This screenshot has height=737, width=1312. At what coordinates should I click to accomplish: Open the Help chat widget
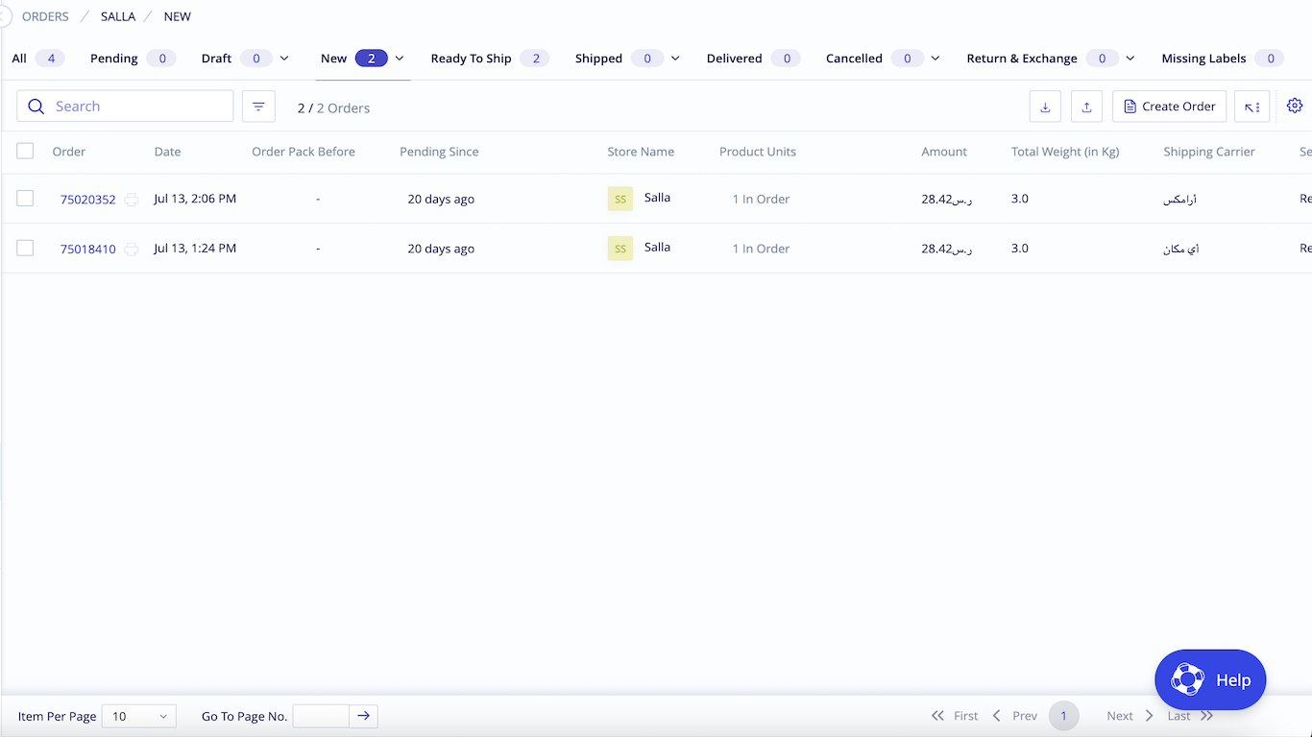tap(1210, 679)
